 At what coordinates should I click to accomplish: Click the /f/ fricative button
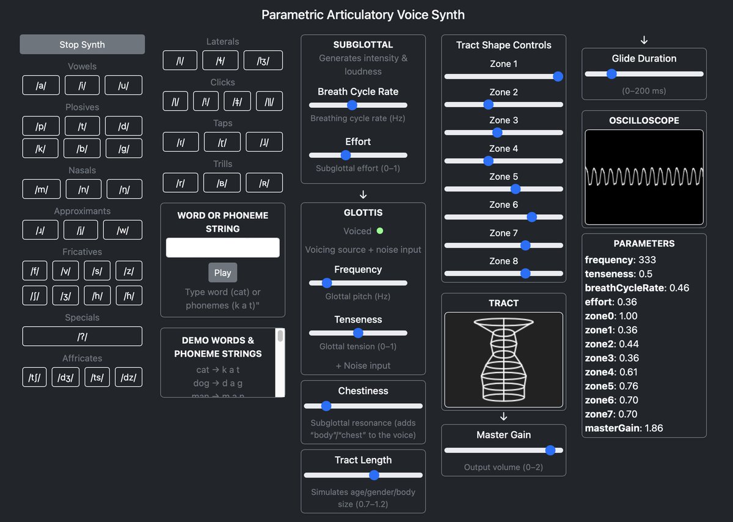[x=35, y=271]
